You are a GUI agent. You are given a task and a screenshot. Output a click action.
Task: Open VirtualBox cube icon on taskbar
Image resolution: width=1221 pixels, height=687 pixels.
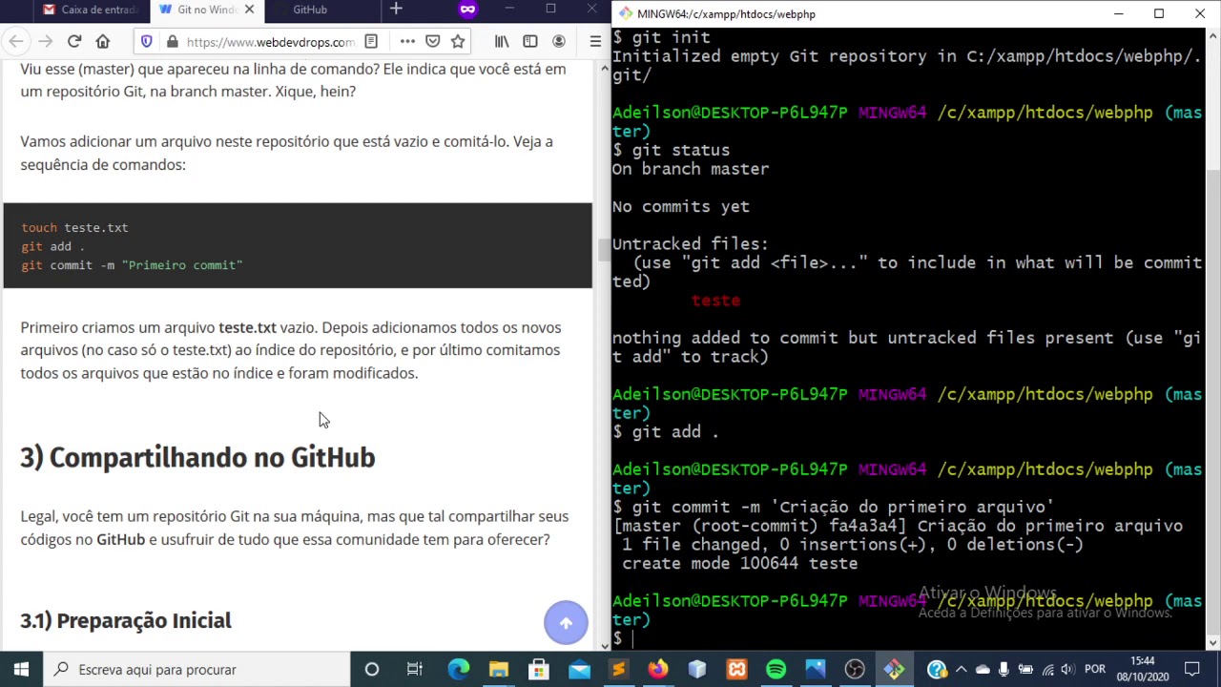tap(697, 670)
